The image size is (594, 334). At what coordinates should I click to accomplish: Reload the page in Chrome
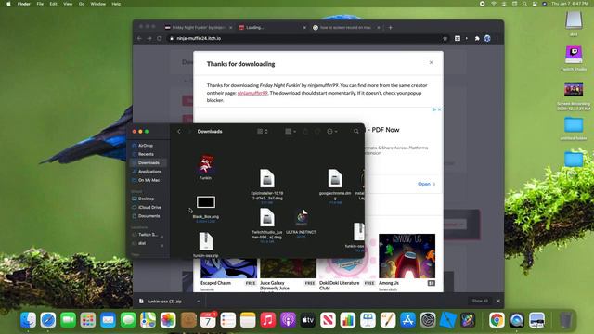(159, 38)
